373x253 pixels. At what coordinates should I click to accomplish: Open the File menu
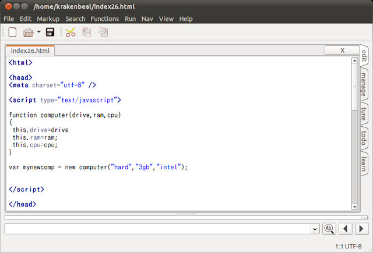[x=9, y=19]
